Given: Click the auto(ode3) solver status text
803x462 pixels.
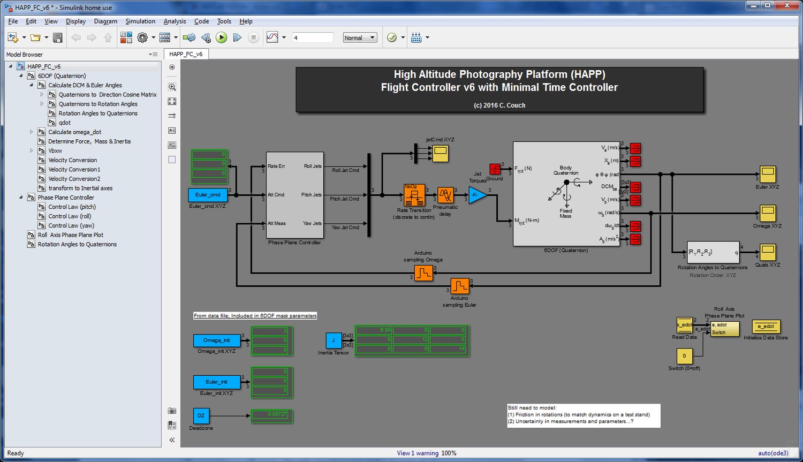Looking at the screenshot, I should point(773,453).
